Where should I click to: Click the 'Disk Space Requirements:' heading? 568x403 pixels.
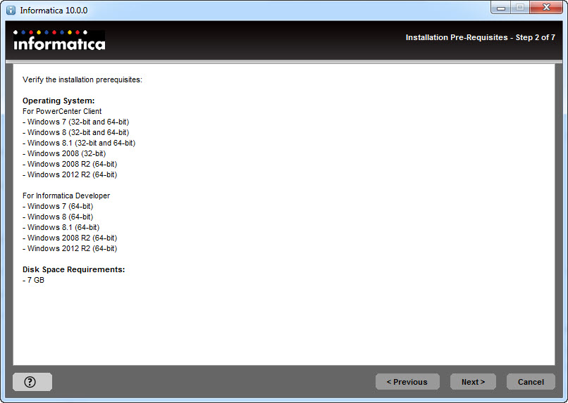(73, 269)
